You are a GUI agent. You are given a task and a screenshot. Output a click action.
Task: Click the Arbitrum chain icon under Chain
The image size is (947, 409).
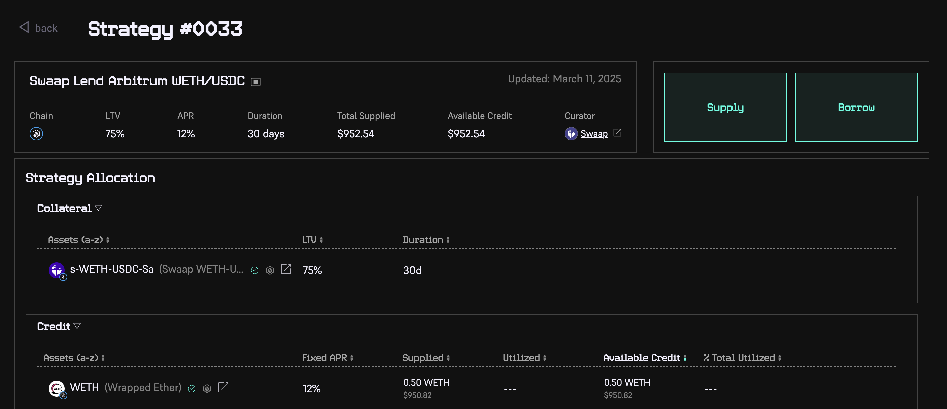coord(36,134)
